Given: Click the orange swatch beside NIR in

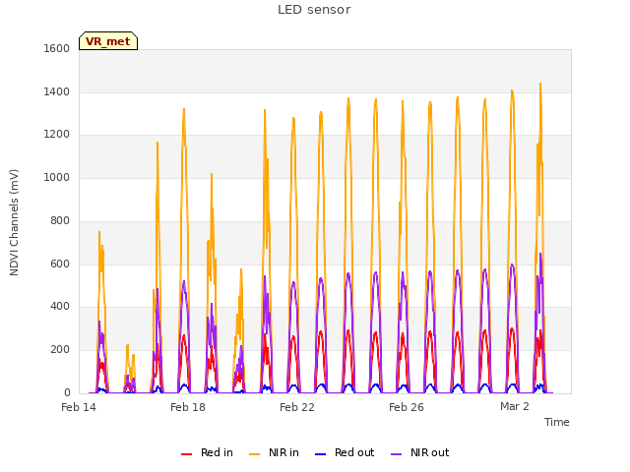Looking at the screenshot, I should click(254, 454).
